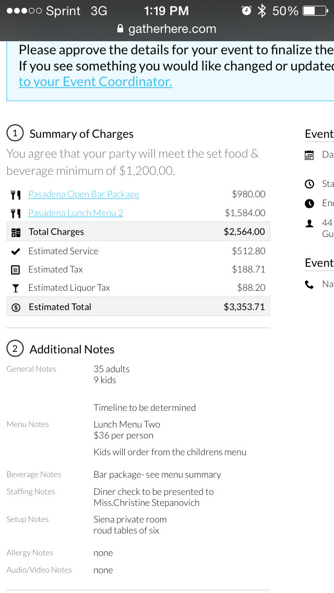Image resolution: width=334 pixels, height=593 pixels.
Task: Tap the Bluetooth icon in the status bar
Action: pos(261,11)
